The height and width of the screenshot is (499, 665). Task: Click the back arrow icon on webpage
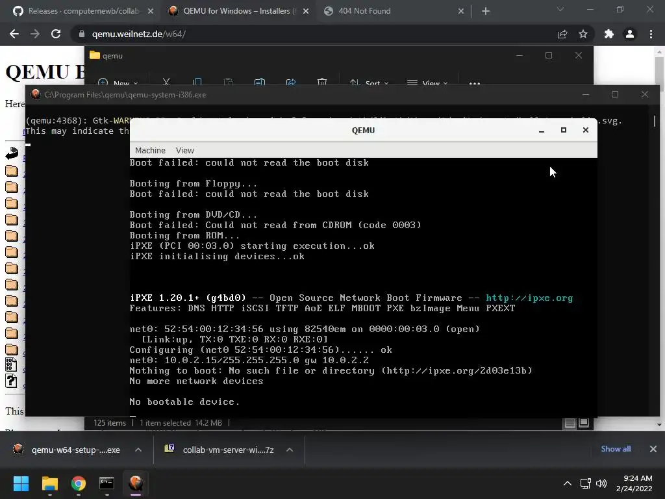coord(12,153)
